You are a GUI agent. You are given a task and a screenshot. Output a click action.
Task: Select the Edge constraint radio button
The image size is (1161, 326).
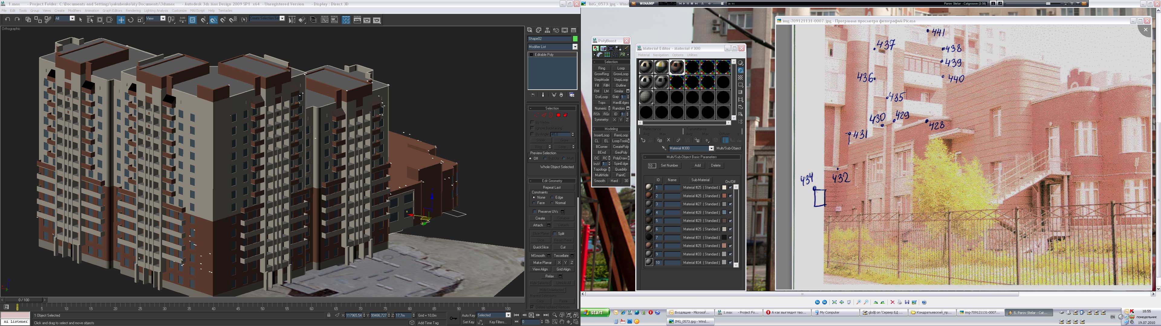(x=553, y=197)
